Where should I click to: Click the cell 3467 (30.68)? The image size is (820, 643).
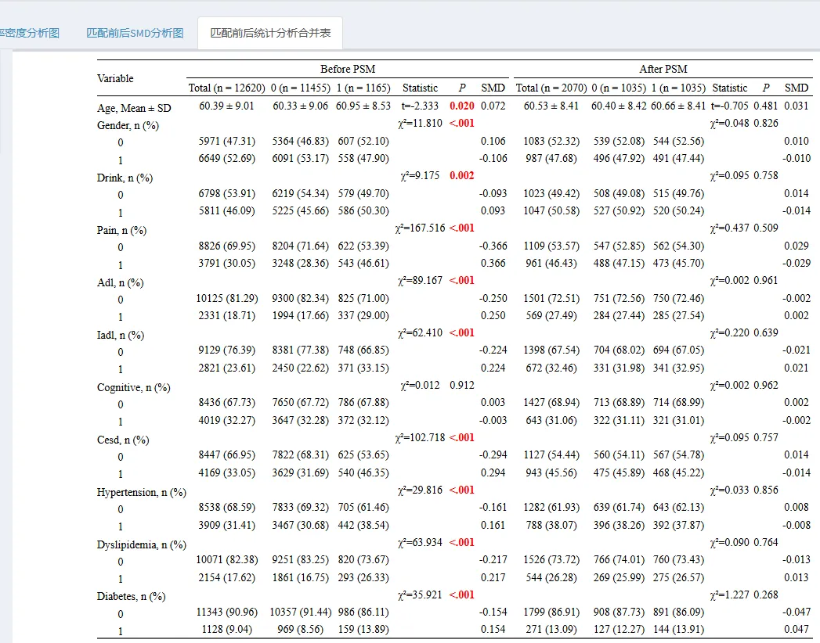300,525
